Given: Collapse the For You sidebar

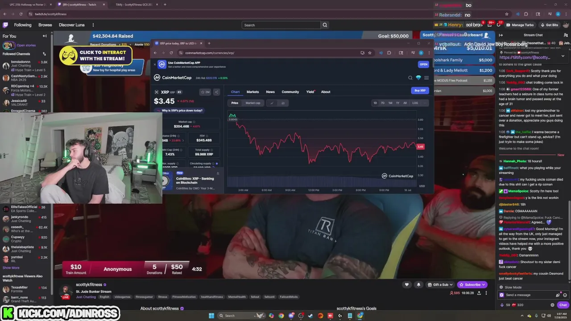Looking at the screenshot, I should pos(44,36).
